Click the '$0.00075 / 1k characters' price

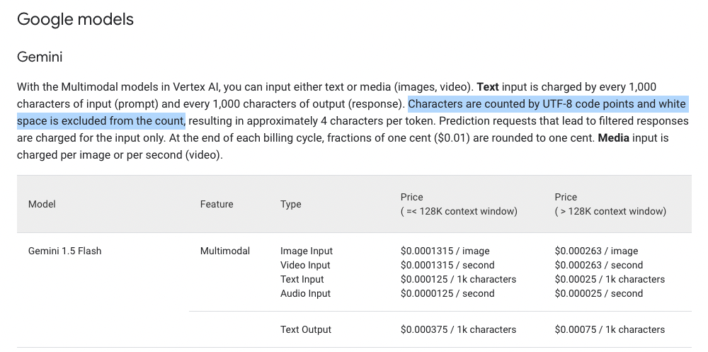(610, 330)
